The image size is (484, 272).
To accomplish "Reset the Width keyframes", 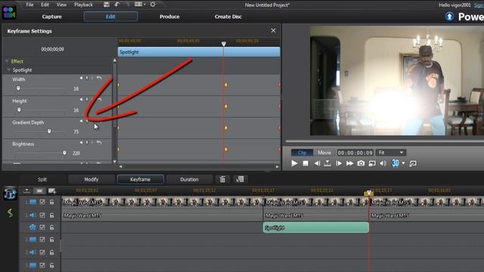I will 99,78.
